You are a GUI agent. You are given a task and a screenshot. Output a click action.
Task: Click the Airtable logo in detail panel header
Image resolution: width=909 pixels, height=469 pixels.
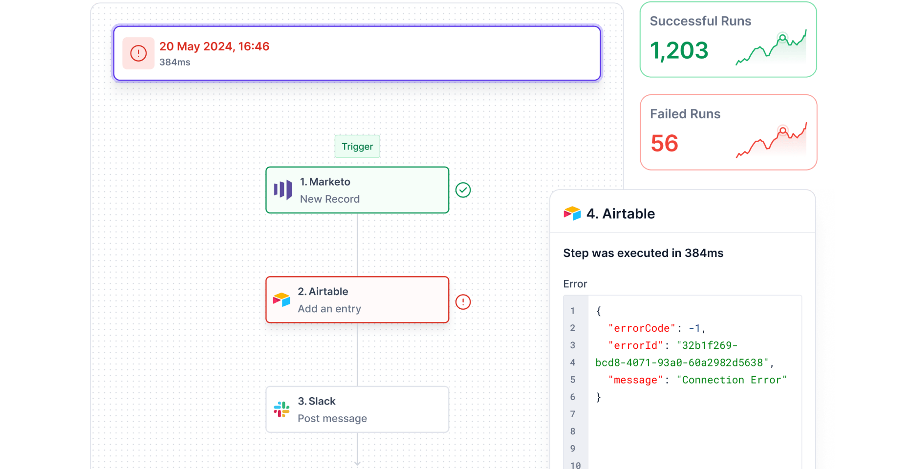pyautogui.click(x=572, y=213)
